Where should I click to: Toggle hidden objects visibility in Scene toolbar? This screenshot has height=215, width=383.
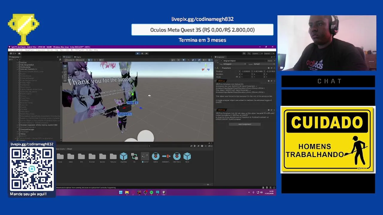199,60
